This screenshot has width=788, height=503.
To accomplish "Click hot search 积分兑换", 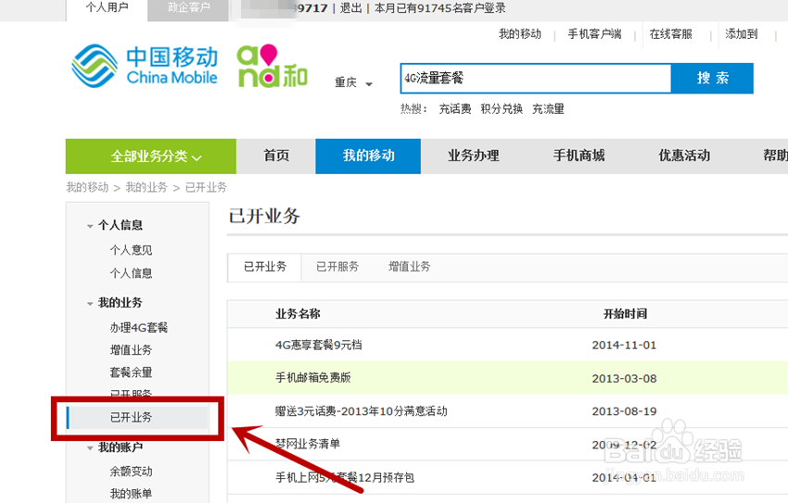I will tap(502, 109).
